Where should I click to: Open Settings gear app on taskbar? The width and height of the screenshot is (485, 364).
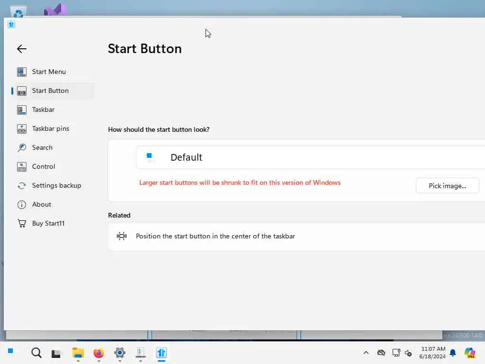coord(120,353)
